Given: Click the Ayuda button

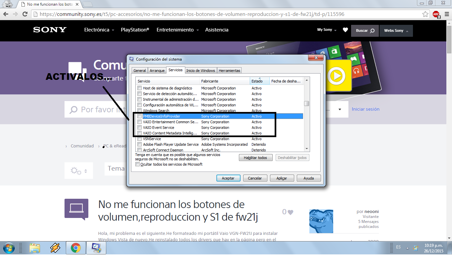Looking at the screenshot, I should (309, 178).
